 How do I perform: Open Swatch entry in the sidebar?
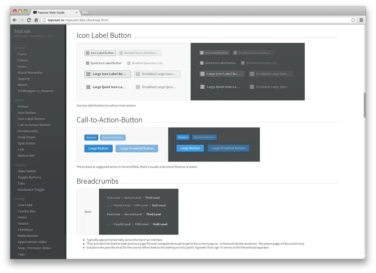(x=23, y=223)
